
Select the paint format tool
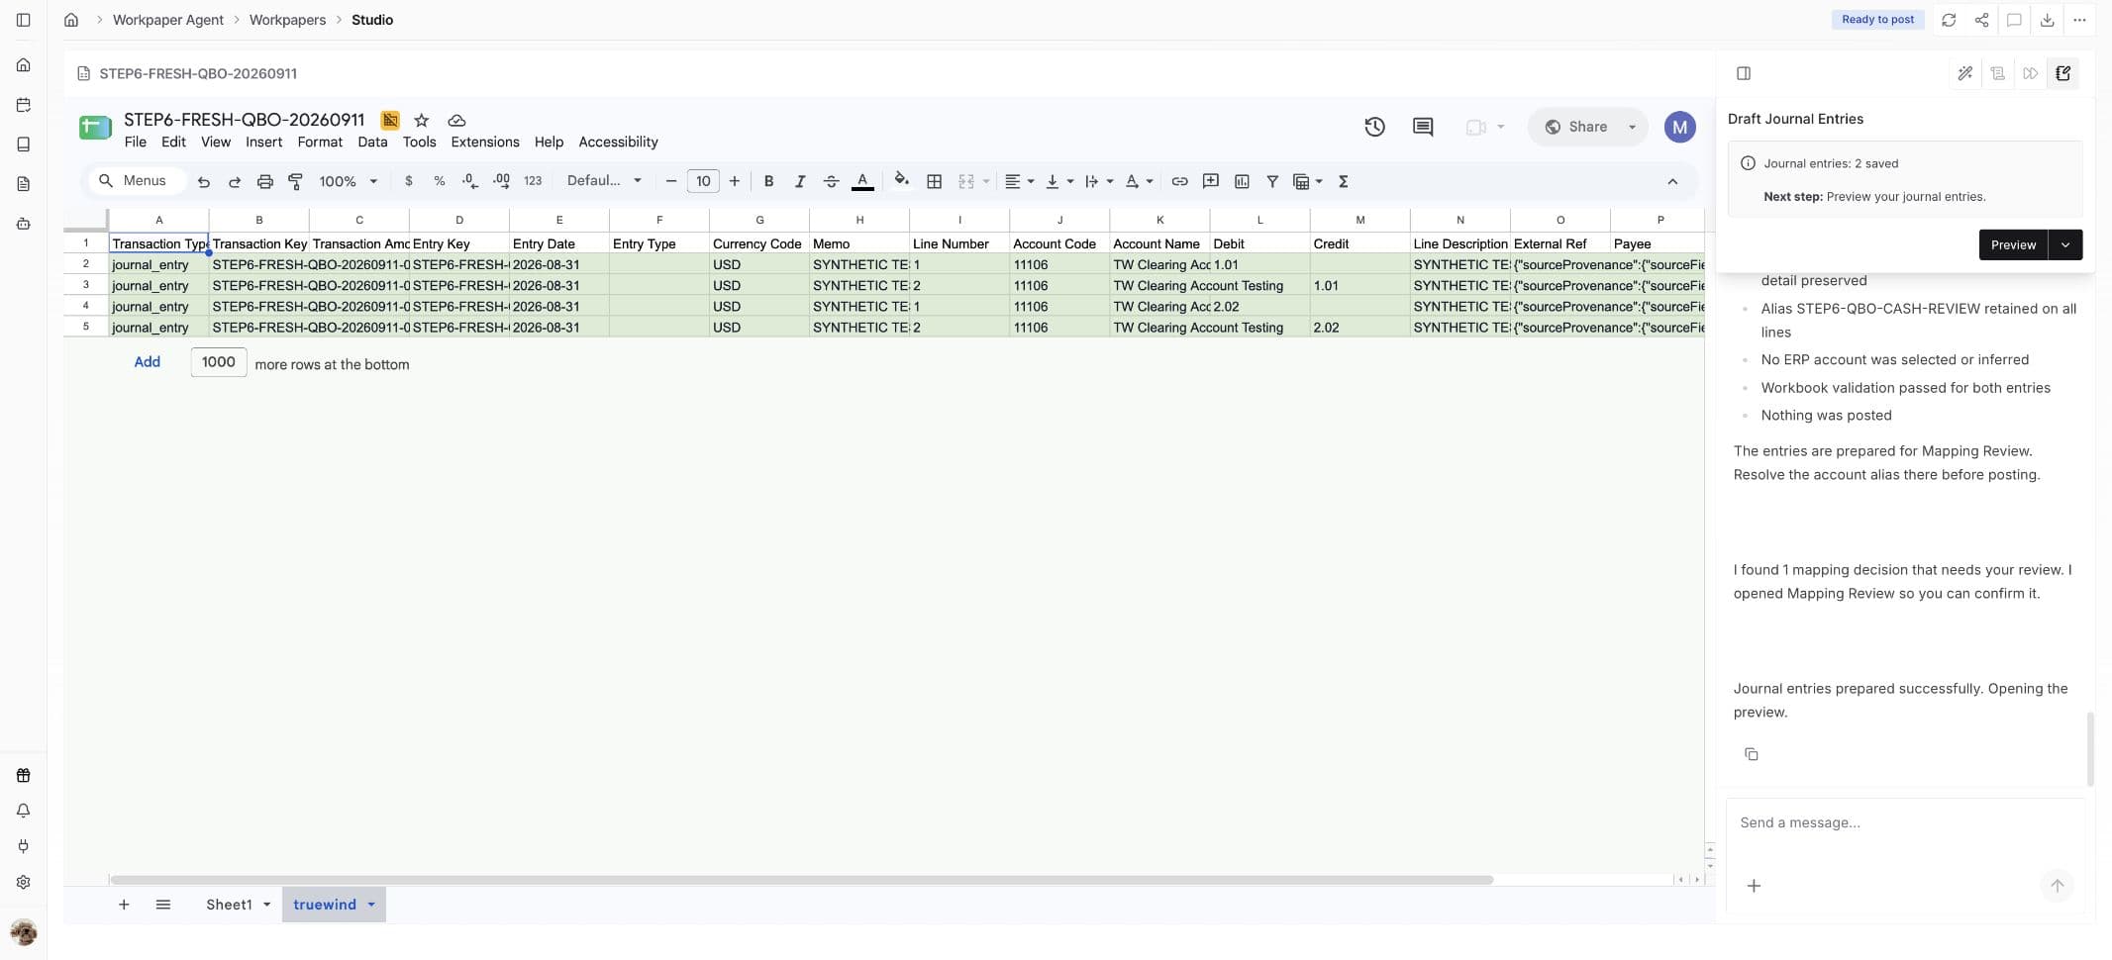tap(295, 181)
